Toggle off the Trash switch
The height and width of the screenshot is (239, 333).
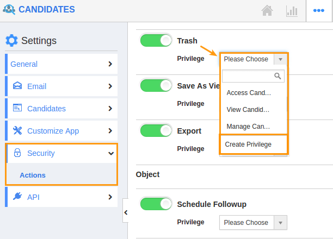[x=156, y=40]
